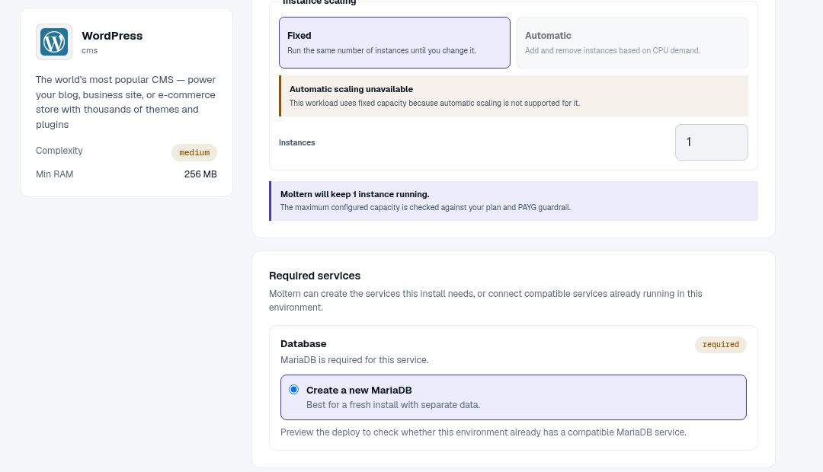Click the Automatic scaling unavailable notice heading
The width and height of the screenshot is (823, 472).
(x=351, y=89)
